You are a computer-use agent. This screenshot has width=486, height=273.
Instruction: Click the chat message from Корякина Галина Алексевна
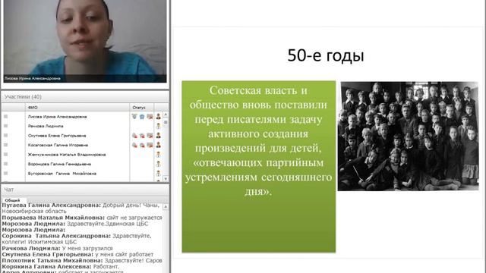click(x=60, y=266)
